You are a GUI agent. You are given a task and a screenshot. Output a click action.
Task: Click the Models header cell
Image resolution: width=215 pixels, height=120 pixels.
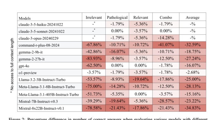25,18
